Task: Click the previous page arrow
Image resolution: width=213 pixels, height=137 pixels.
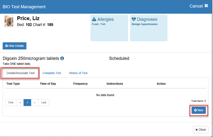Action: 20,102
